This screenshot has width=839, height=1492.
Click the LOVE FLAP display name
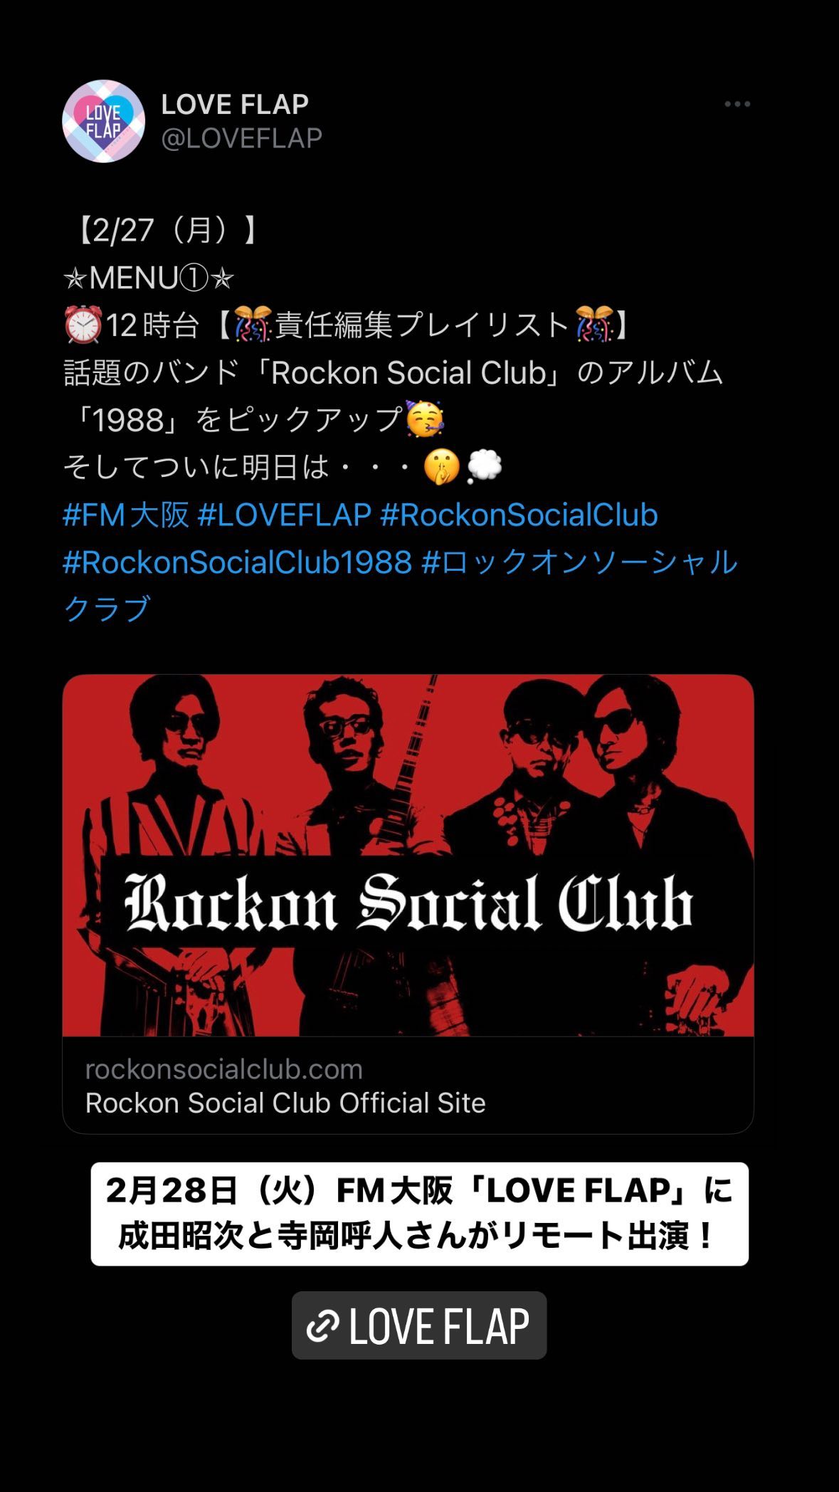coord(235,105)
